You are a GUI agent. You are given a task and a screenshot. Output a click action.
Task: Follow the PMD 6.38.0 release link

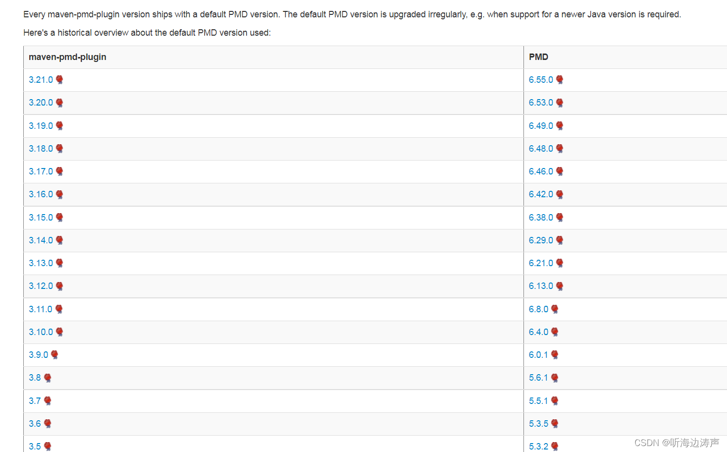[541, 218]
